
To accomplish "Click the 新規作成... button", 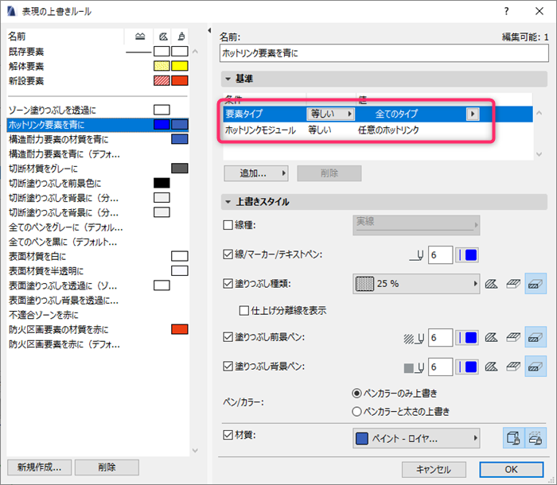I will pos(40,468).
